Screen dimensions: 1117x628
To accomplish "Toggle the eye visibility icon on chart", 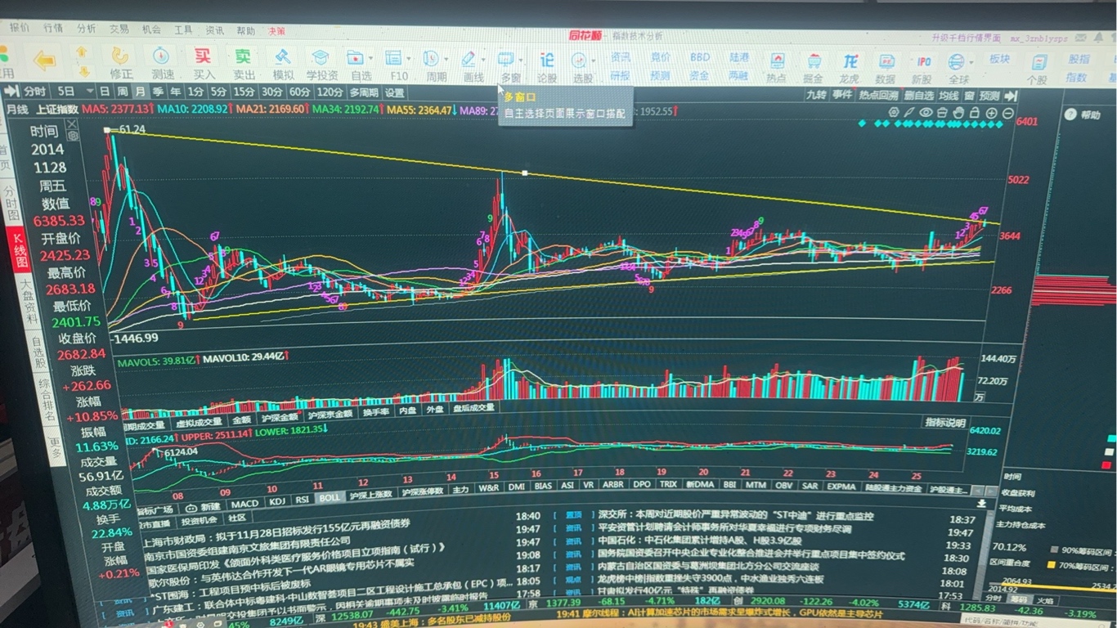I will click(926, 113).
